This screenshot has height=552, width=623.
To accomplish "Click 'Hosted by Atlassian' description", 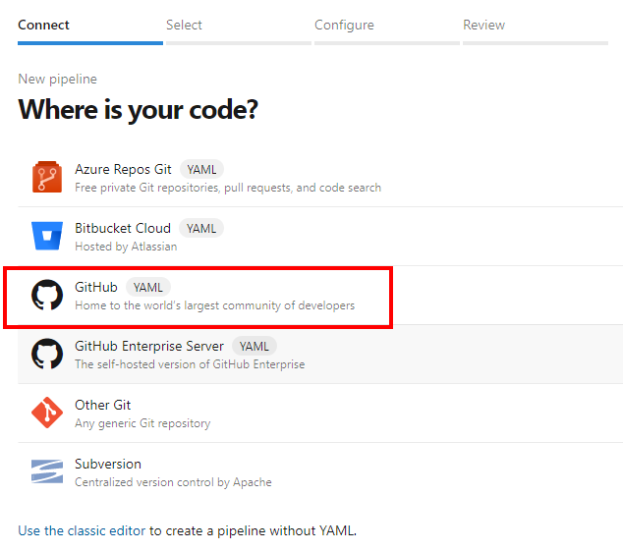I will 126,247.
